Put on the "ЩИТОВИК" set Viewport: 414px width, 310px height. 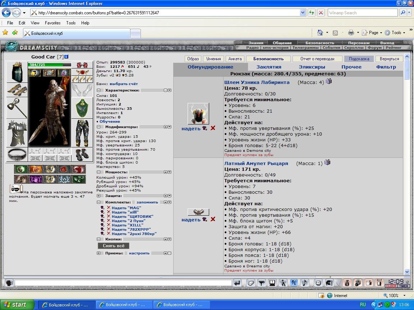[x=133, y=216]
